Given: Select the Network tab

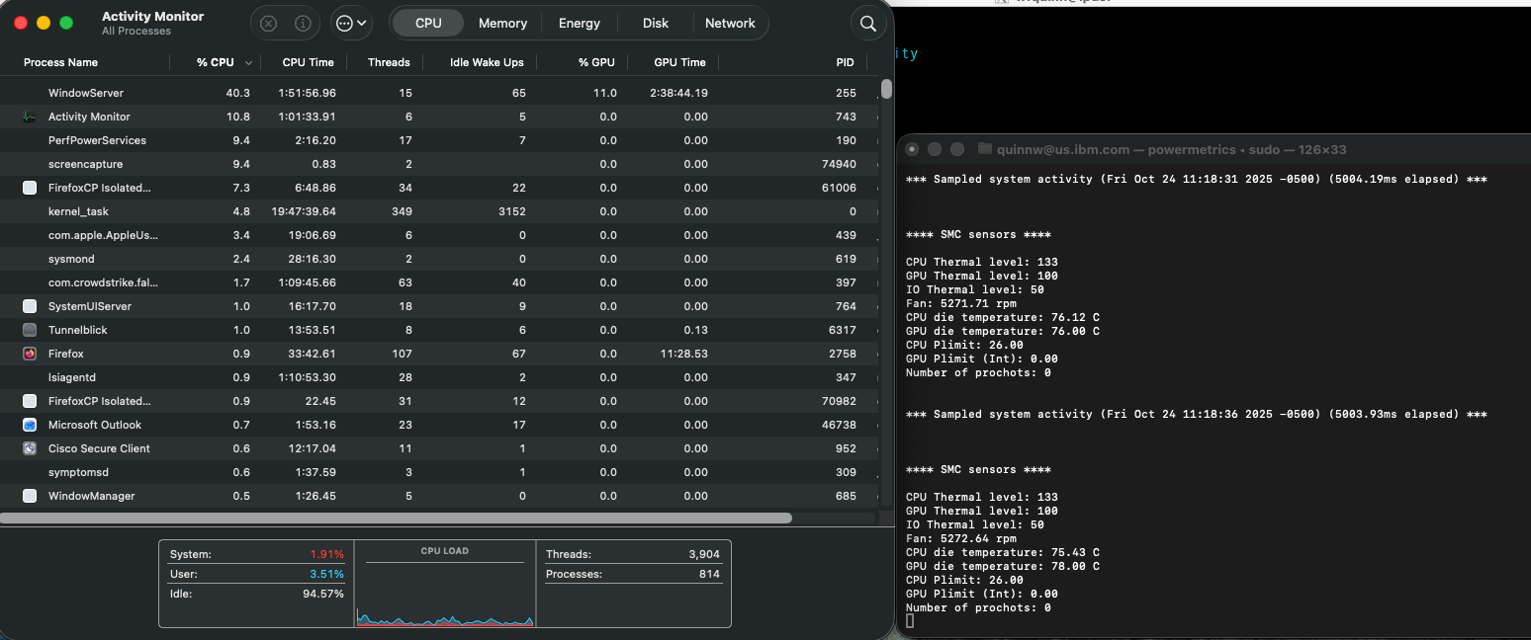Looking at the screenshot, I should pyautogui.click(x=730, y=23).
